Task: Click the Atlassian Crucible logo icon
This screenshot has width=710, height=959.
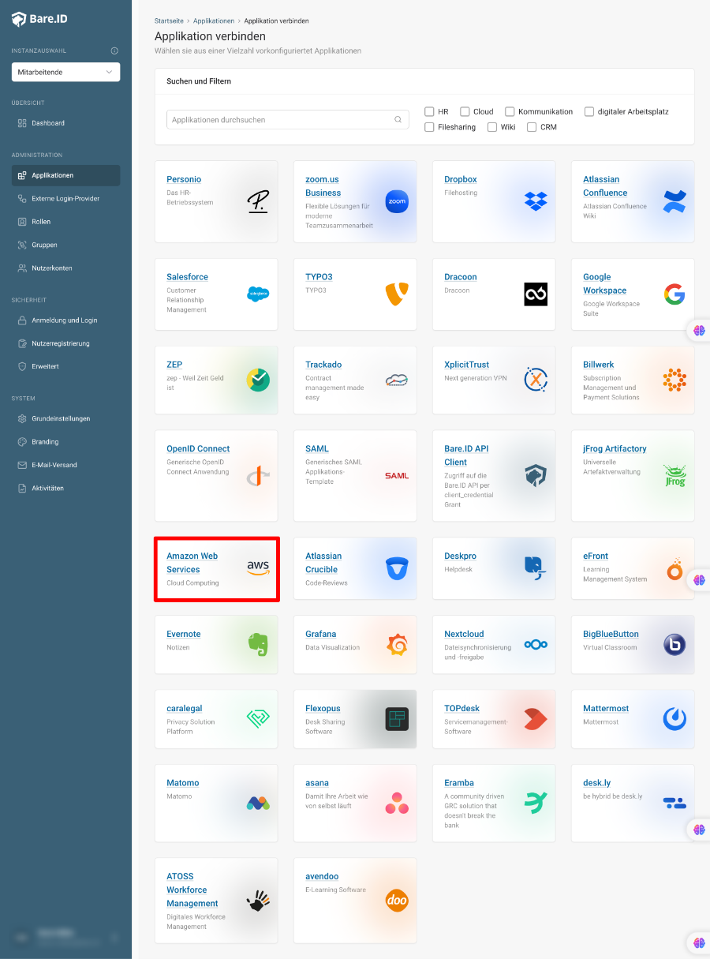Action: point(397,568)
